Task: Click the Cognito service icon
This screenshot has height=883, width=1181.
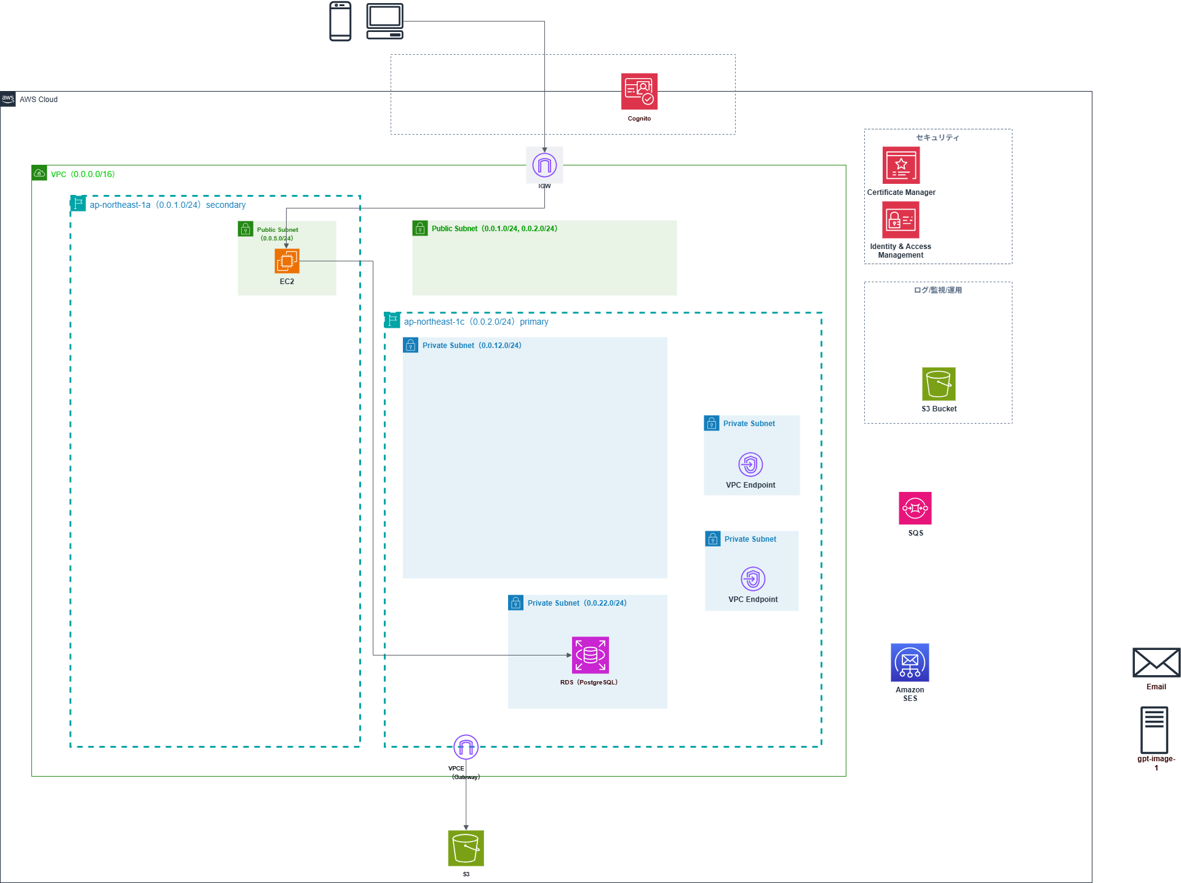Action: (639, 92)
